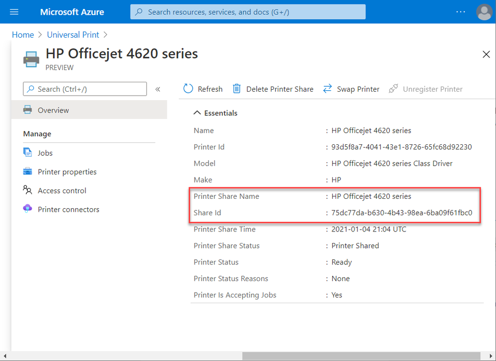This screenshot has width=496, height=361.
Task: Focus the sidebar Search (Ctrl+/) box
Action: click(x=85, y=89)
